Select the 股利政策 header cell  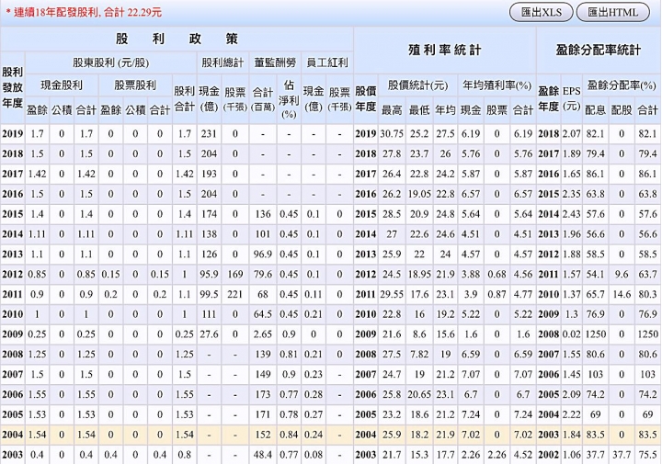(x=177, y=39)
